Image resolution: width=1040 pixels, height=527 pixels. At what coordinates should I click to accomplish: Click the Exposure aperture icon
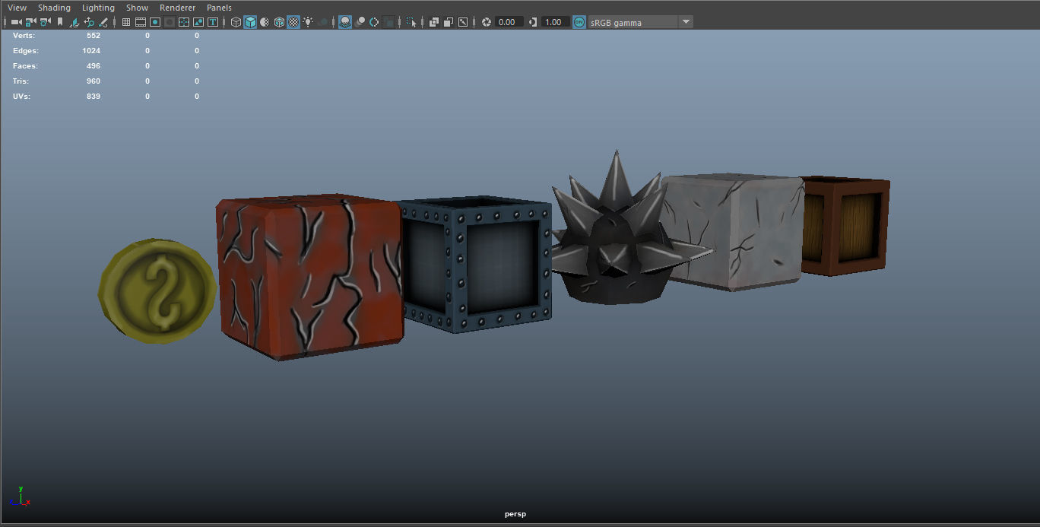(x=487, y=22)
